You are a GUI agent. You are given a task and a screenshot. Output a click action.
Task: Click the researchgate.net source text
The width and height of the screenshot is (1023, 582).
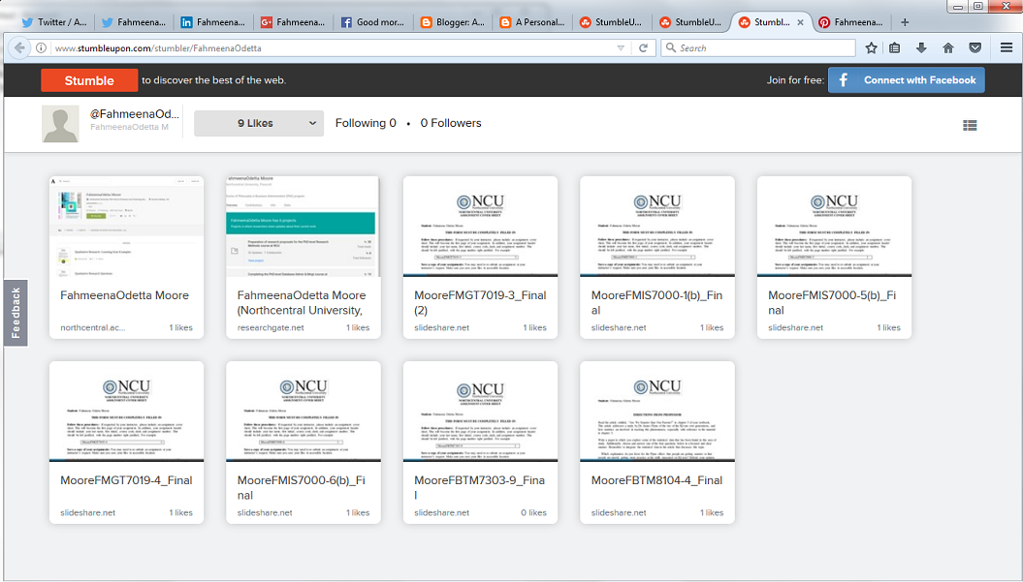point(271,328)
